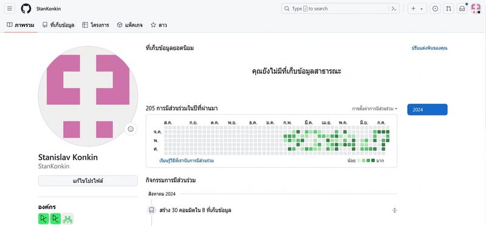Click the darkest legend swatch next to มาก
The width and height of the screenshot is (486, 226).
click(373, 160)
